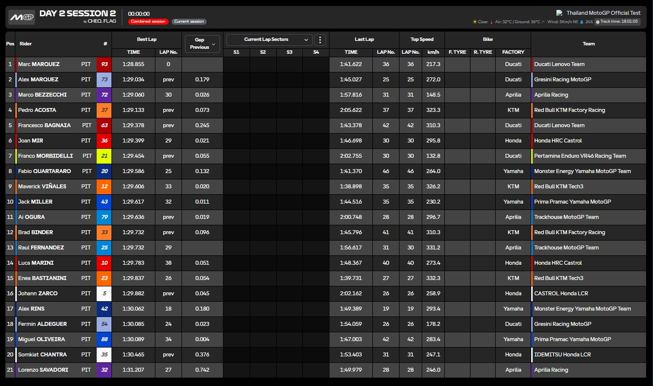This screenshot has width=653, height=386.
Task: Click the chequered flag status icon
Action: (85, 22)
